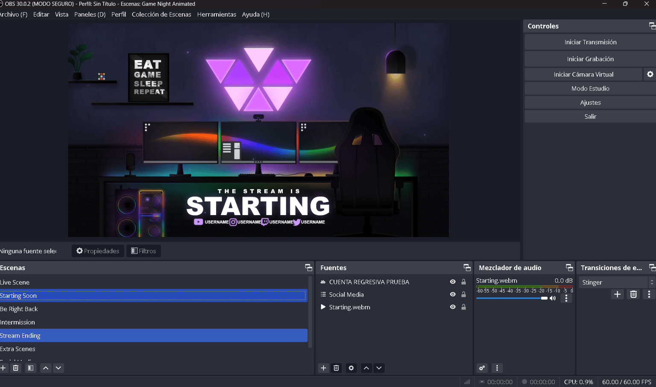The image size is (656, 387).
Task: Lock the Social Media source
Action: [x=463, y=294]
